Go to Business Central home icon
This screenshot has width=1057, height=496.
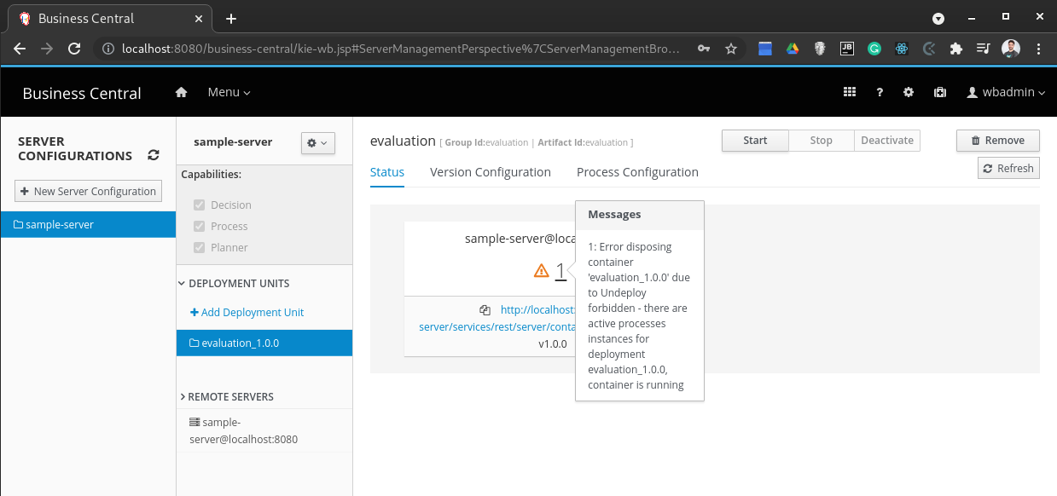pyautogui.click(x=181, y=92)
